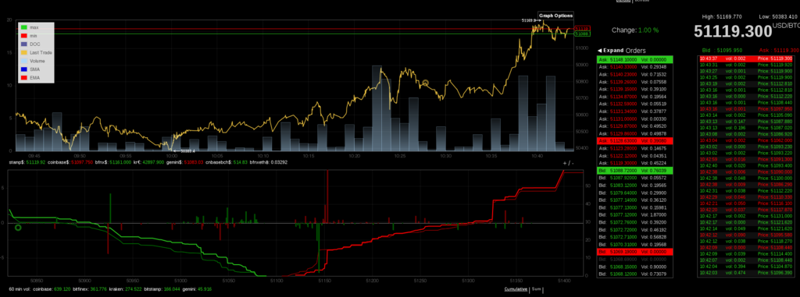Image resolution: width=800 pixels, height=297 pixels.
Task: Select the 10:42:59 trade at 51091.300
Action: coord(745,159)
